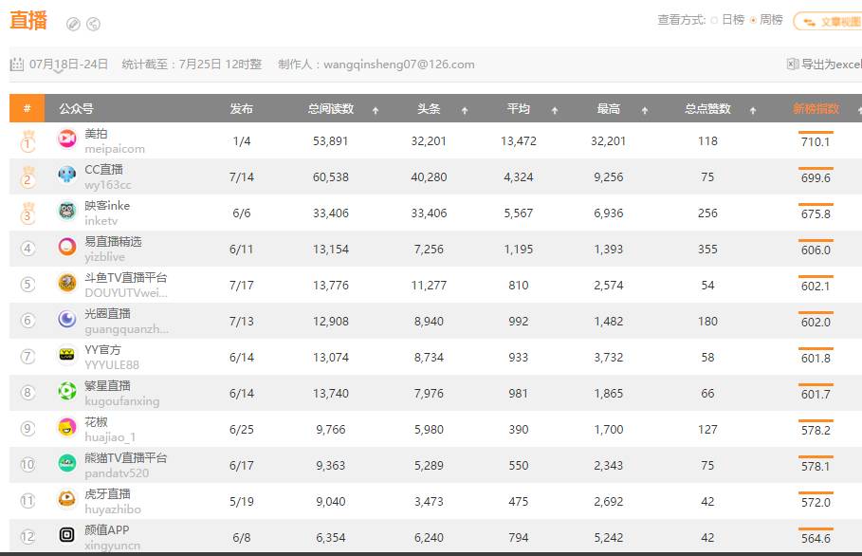The width and height of the screenshot is (862, 556).
Task: Sort by 总阅读数 column arrow
Action: 376,111
